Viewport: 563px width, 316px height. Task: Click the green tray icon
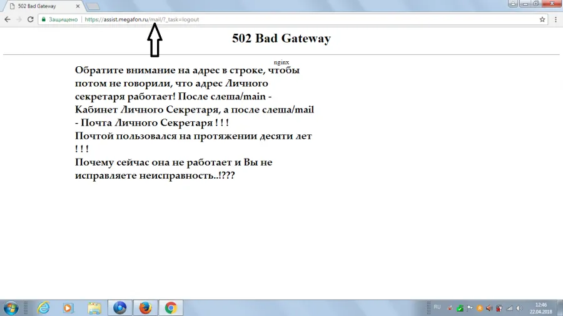point(460,308)
